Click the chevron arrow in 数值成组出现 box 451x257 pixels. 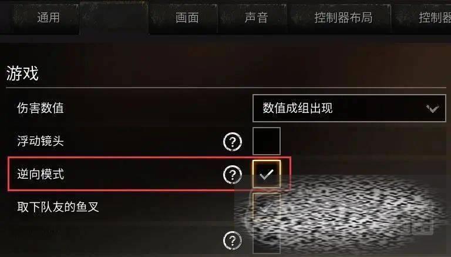432,109
